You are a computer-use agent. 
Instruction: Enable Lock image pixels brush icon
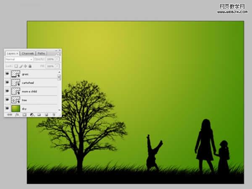(x=21, y=66)
